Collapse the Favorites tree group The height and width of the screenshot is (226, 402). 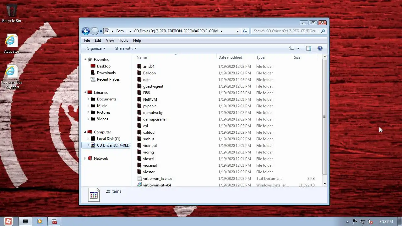click(85, 59)
